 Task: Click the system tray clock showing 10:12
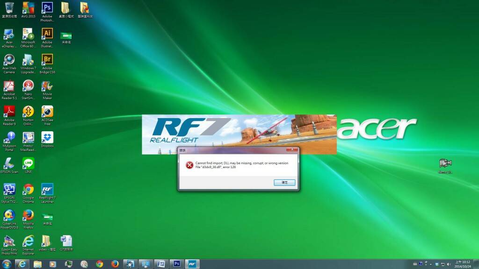(x=463, y=264)
